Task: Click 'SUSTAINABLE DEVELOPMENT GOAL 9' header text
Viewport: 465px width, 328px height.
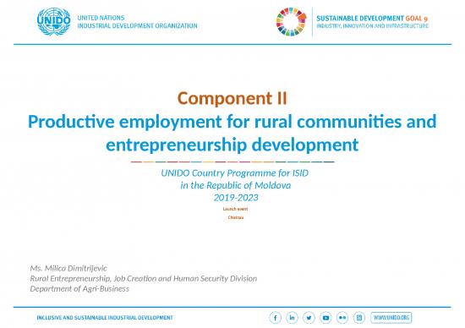Action: (372, 19)
